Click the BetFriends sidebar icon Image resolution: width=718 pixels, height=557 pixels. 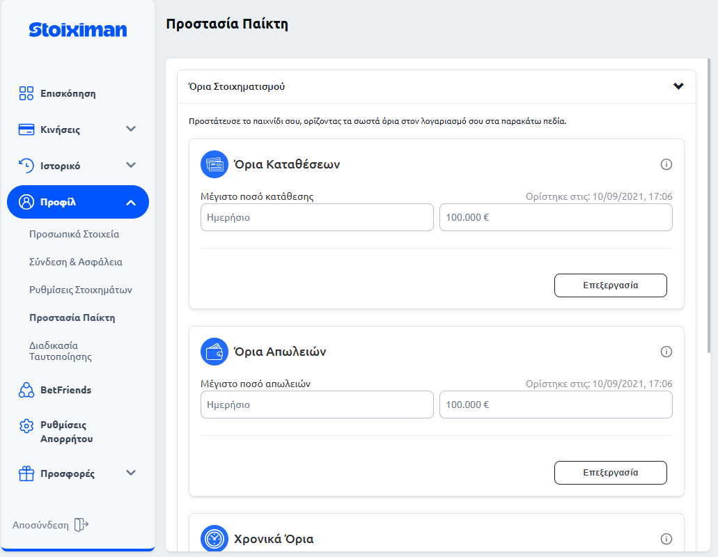(x=26, y=390)
